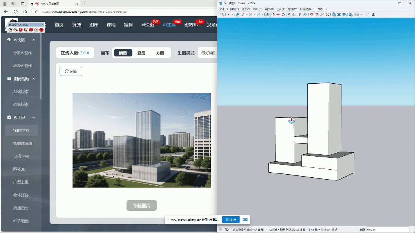Open the arc tool dropdown arrow
Screen dimensions: 415x233
pyautogui.click(x=255, y=15)
